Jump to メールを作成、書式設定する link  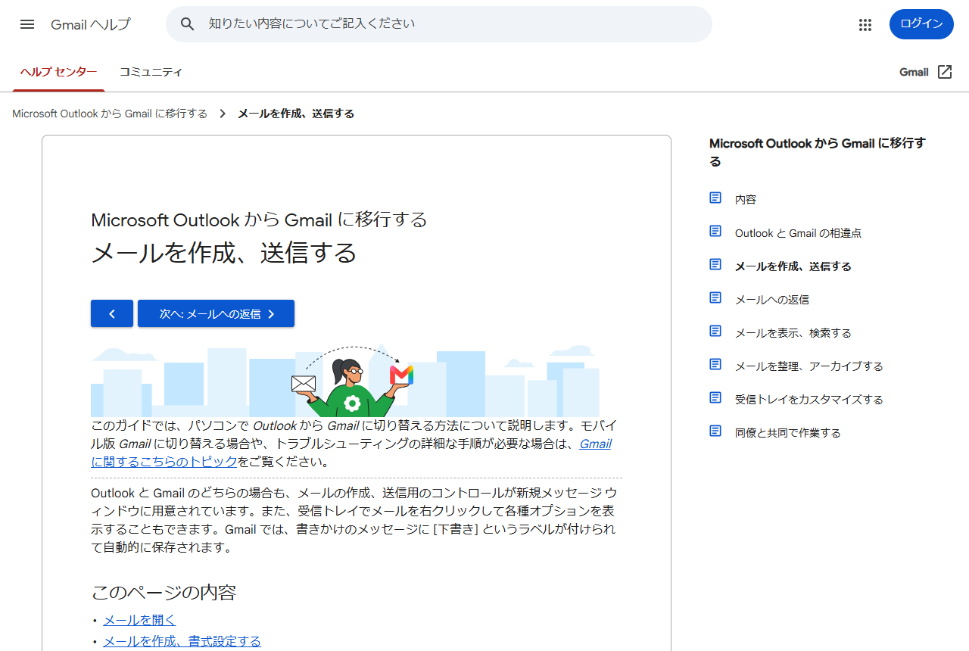click(x=182, y=641)
